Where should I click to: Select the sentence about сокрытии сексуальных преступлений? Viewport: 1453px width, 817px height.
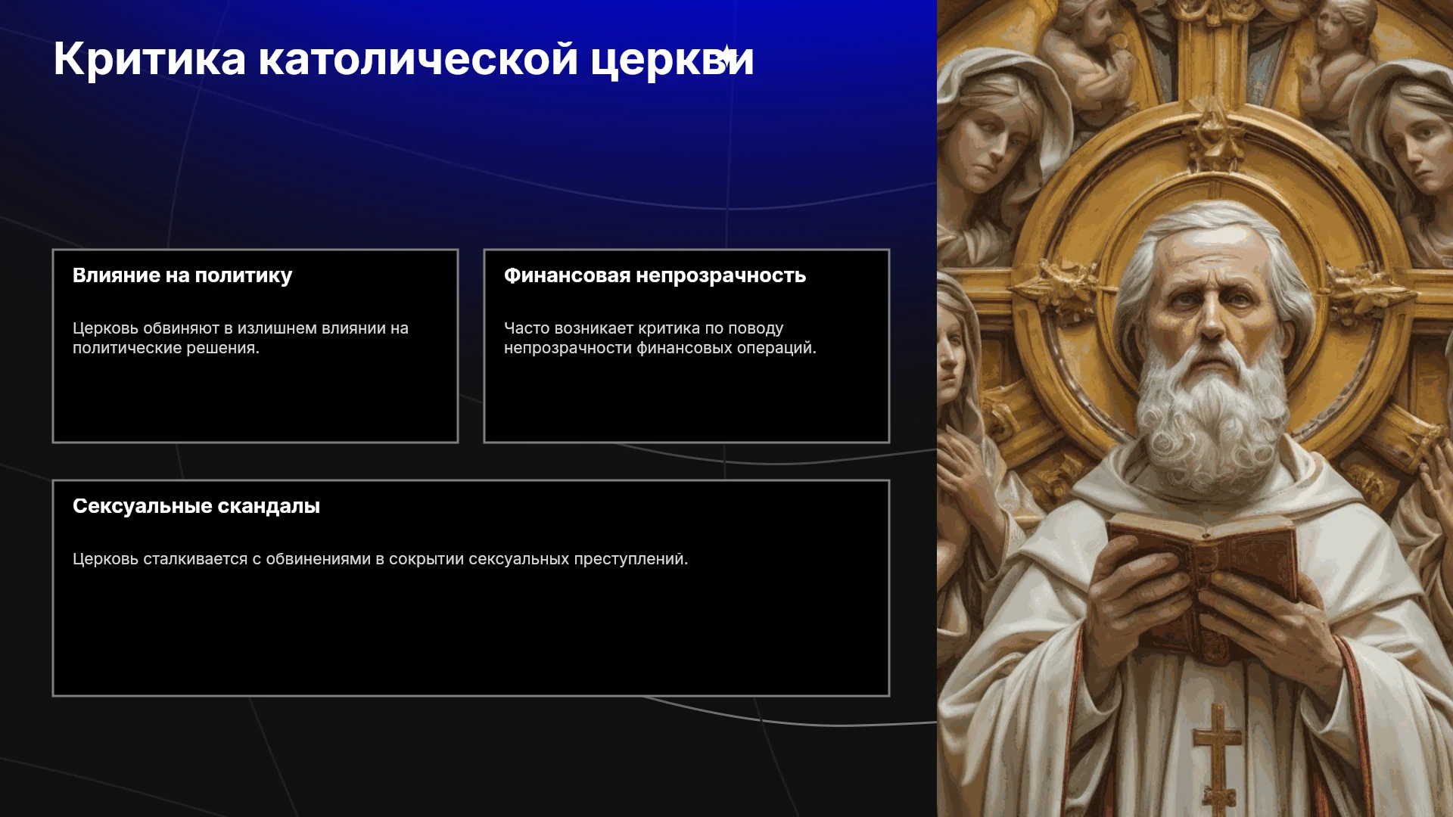(x=380, y=559)
